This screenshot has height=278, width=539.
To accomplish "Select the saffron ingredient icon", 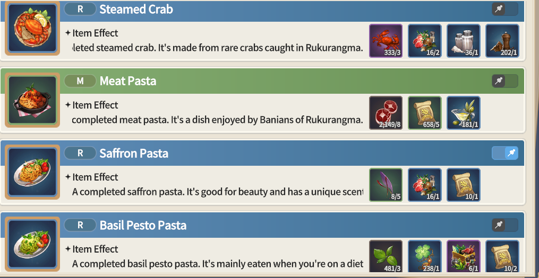I will click(x=386, y=185).
